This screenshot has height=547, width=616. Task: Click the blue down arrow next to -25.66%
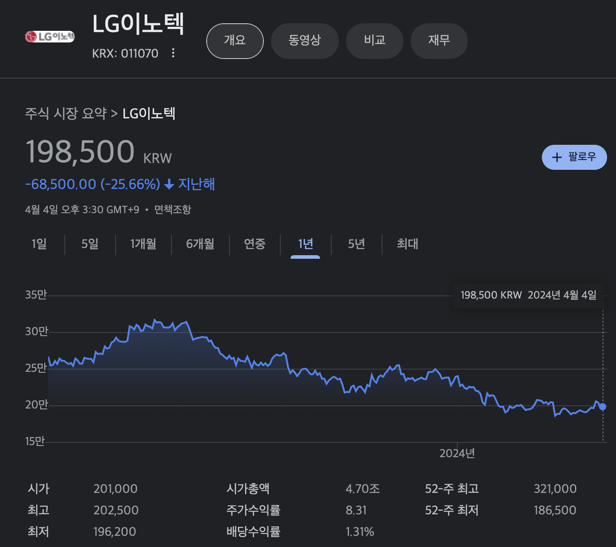(x=169, y=184)
